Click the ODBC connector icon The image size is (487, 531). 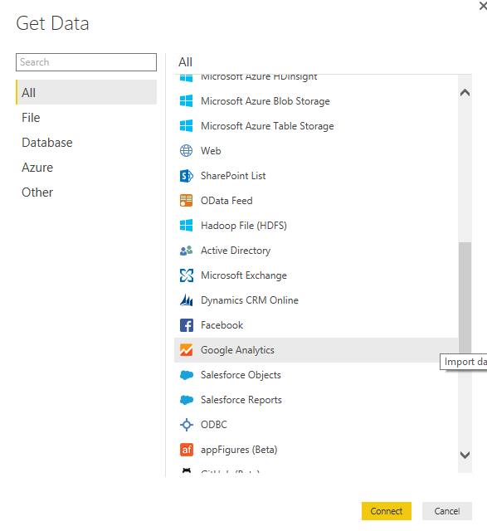click(187, 425)
